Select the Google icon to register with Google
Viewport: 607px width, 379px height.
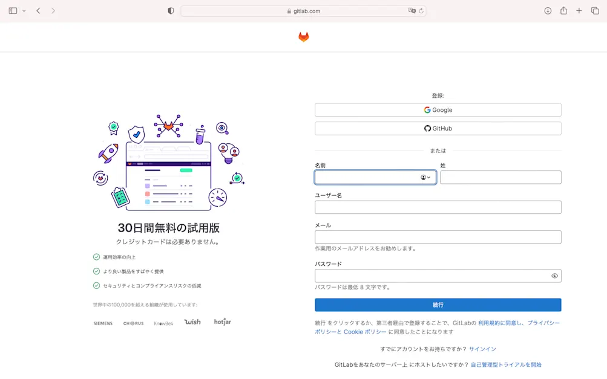[426, 109]
